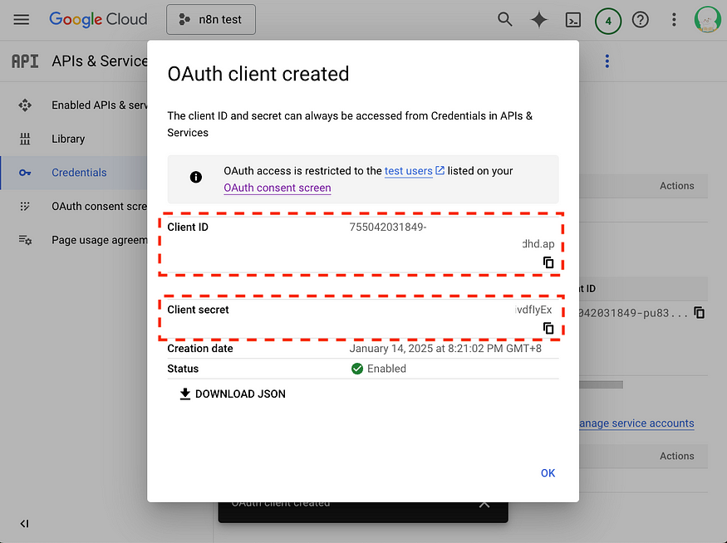Select the Client ID value 755042031849-
The height and width of the screenshot is (543, 727).
coord(388,227)
